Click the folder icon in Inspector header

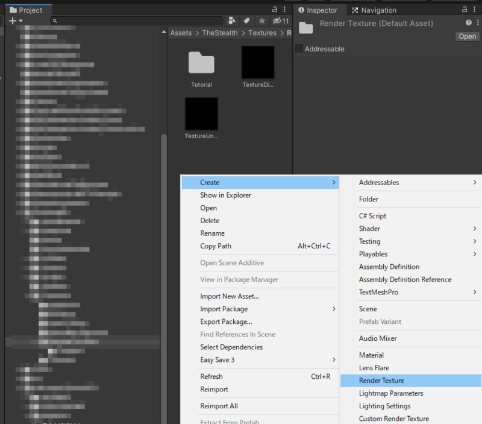click(x=306, y=28)
